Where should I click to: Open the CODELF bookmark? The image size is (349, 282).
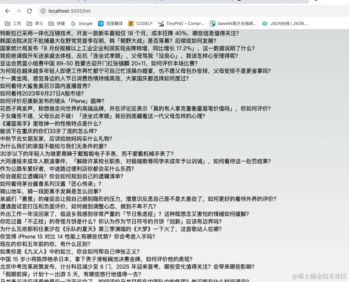click(140, 23)
